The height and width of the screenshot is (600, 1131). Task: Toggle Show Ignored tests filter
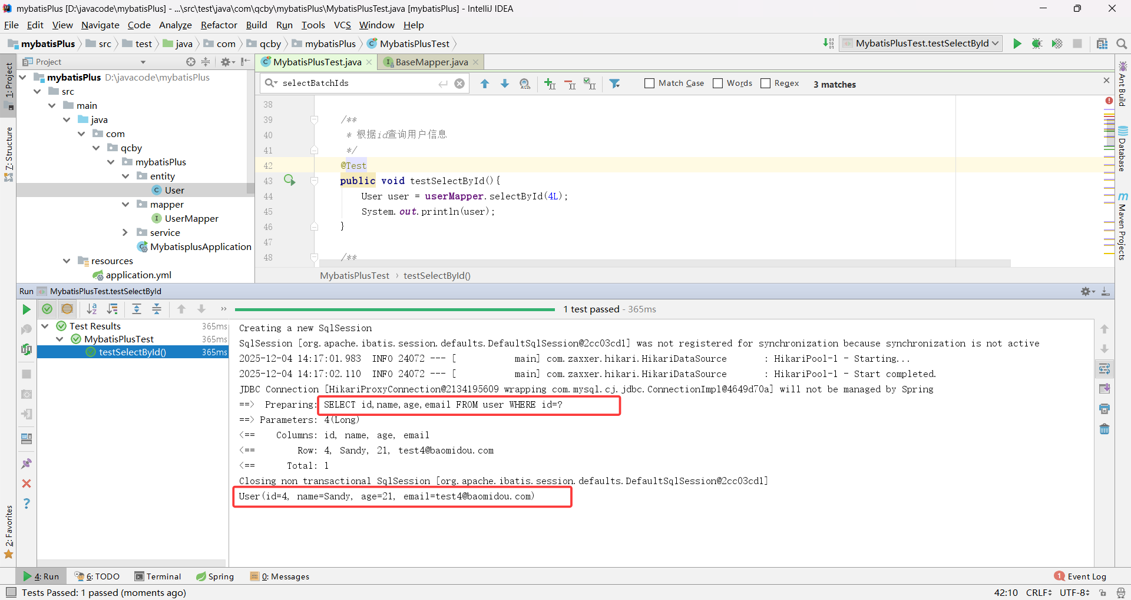point(67,309)
